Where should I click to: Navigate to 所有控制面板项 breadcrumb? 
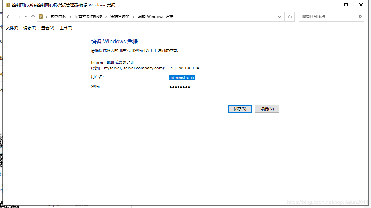[x=88, y=17]
